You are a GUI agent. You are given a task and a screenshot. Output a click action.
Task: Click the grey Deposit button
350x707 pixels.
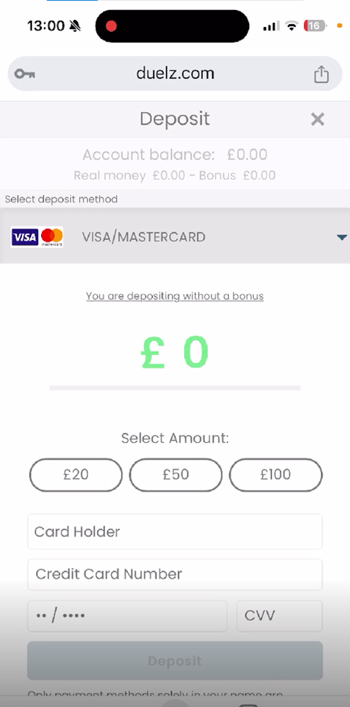coord(175,660)
